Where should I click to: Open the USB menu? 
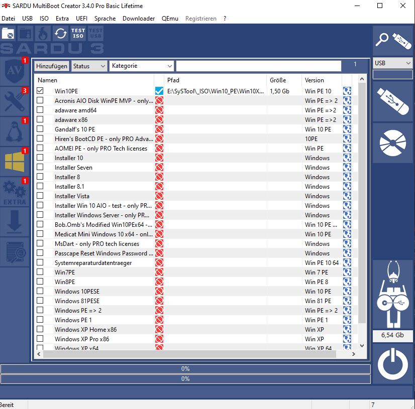(27, 19)
